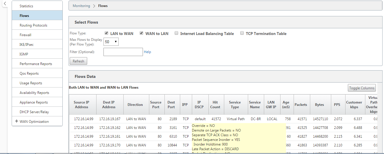Expand WAN Optimization plus icon

pyautogui.click(x=16, y=121)
